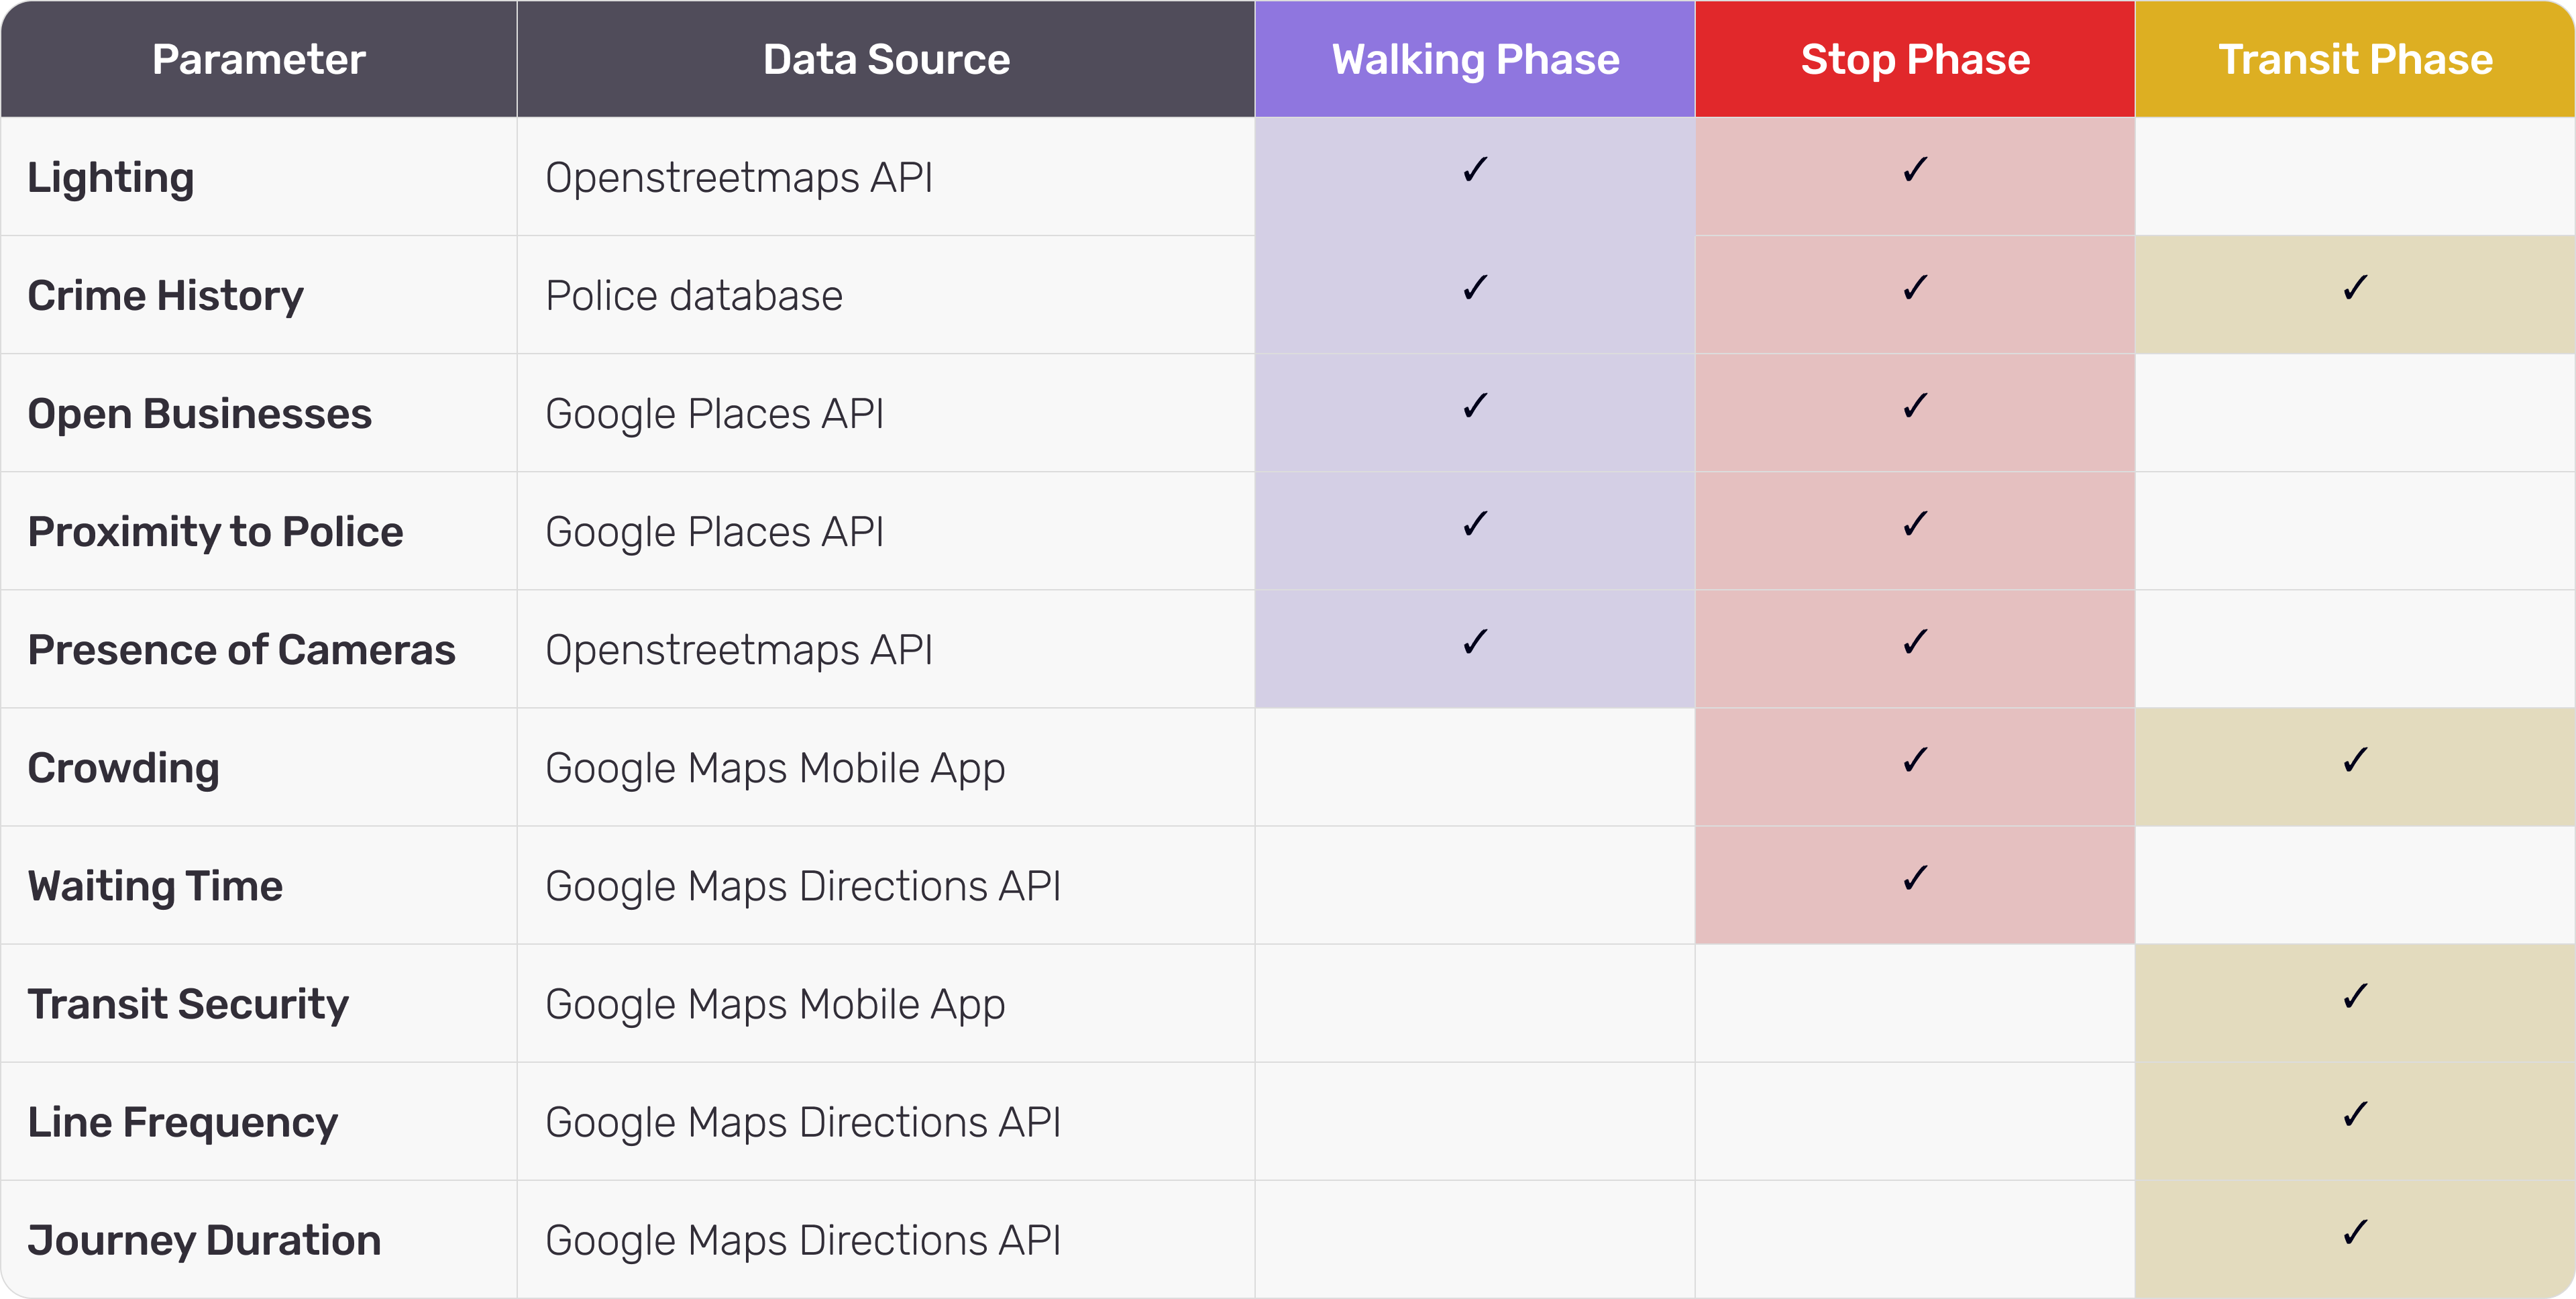Select the Walking Phase column header
Screen dimensions: 2576x1299
(1475, 59)
